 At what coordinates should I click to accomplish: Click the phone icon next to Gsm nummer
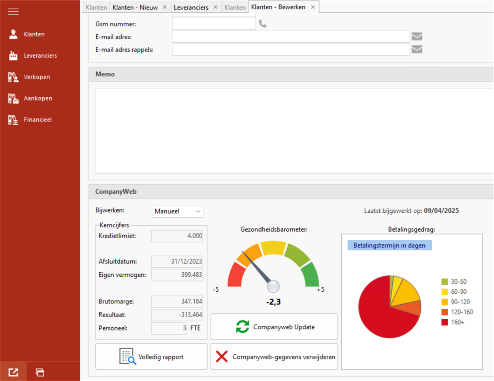point(263,24)
